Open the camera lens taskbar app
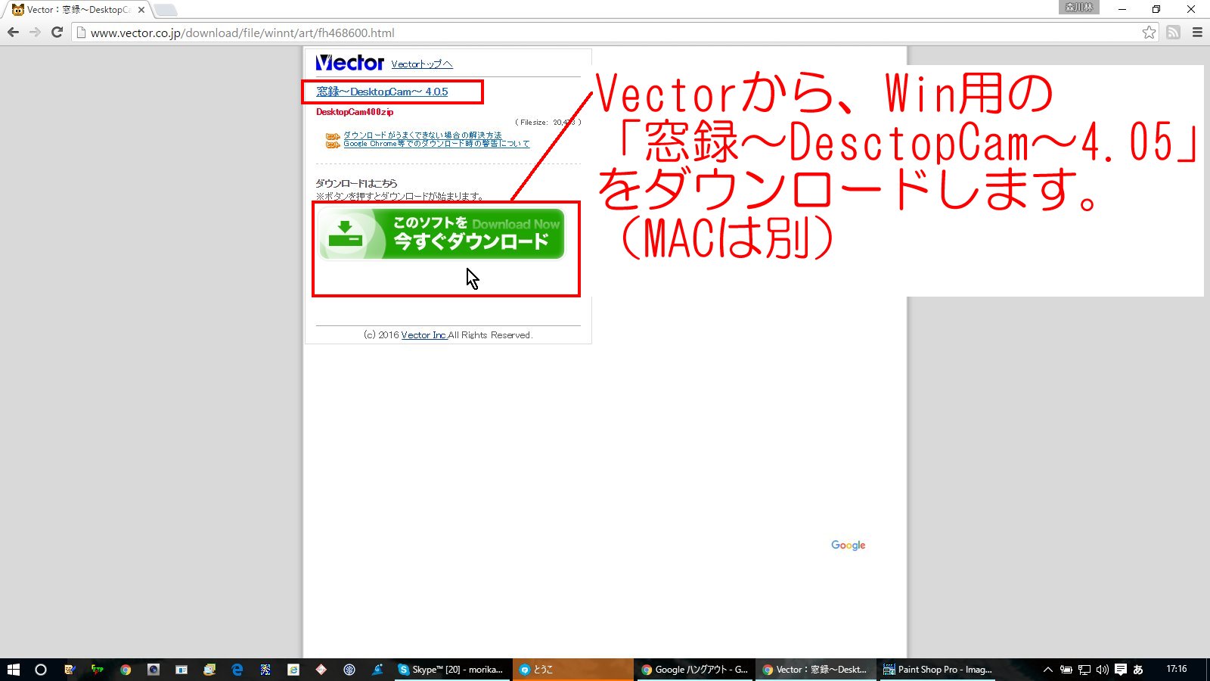Screen dimensions: 1210x681 (154, 670)
